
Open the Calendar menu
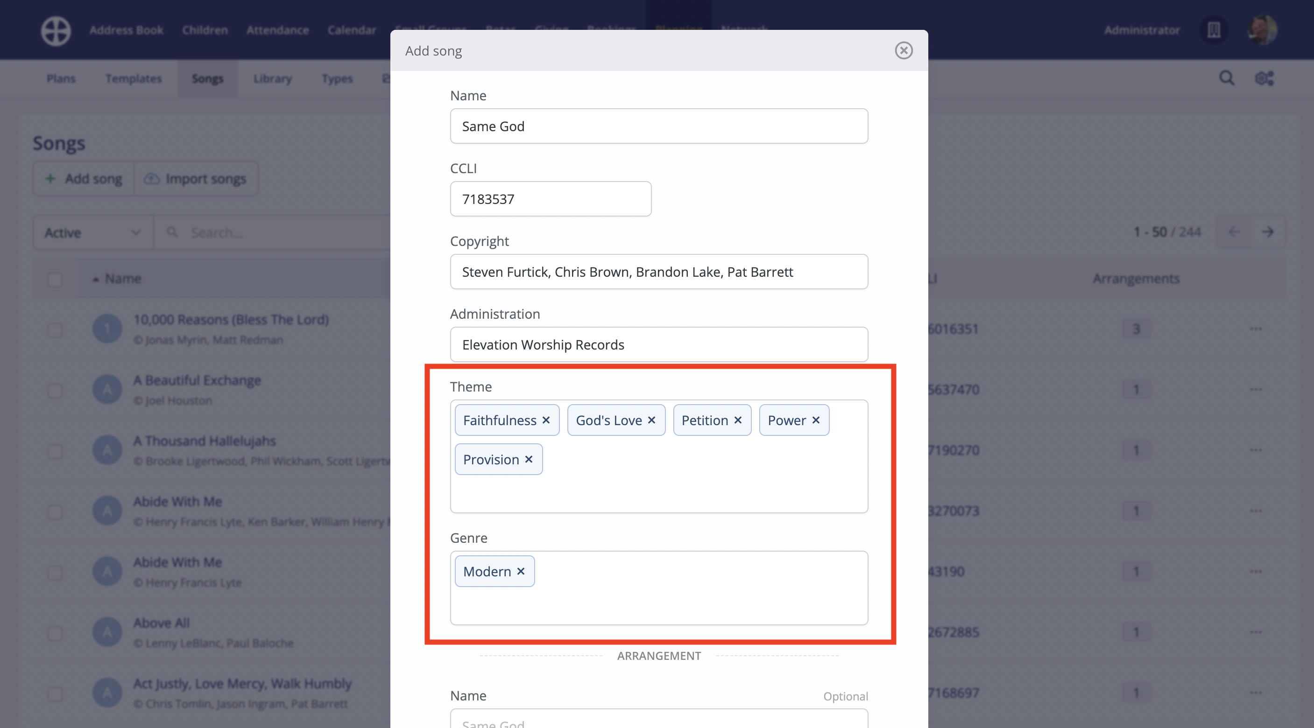click(x=352, y=30)
